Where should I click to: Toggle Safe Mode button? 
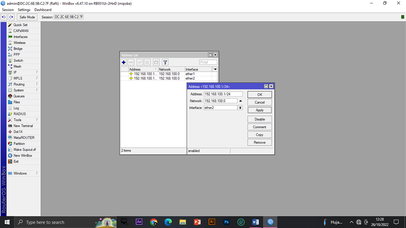coord(27,17)
